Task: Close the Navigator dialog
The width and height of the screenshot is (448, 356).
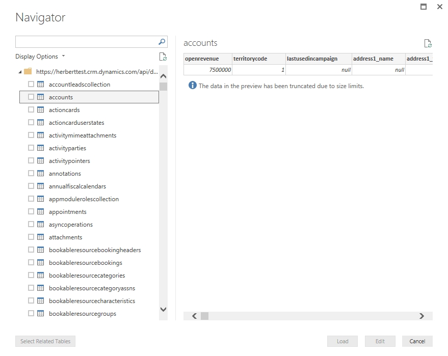Action: [440, 7]
